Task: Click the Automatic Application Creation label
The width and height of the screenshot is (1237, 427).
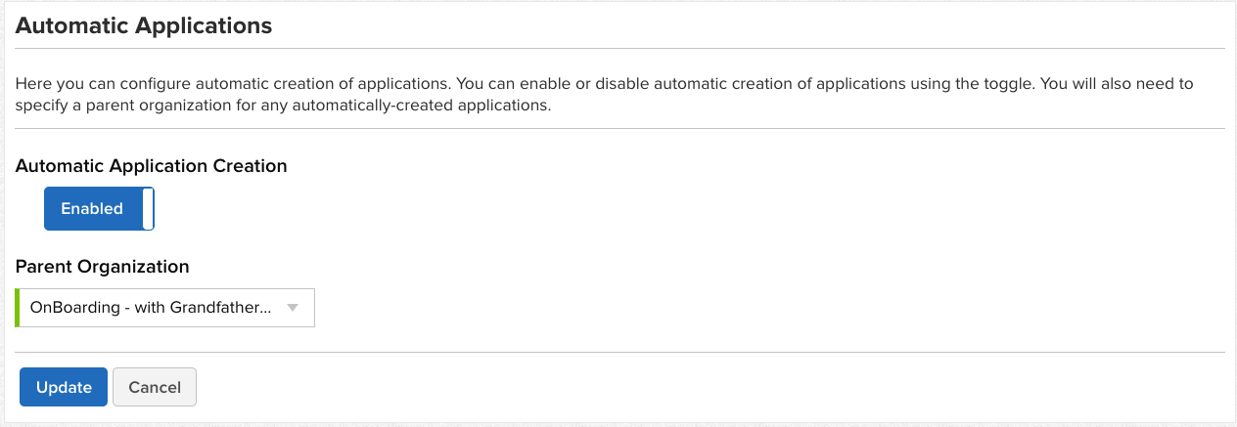Action: click(x=152, y=166)
